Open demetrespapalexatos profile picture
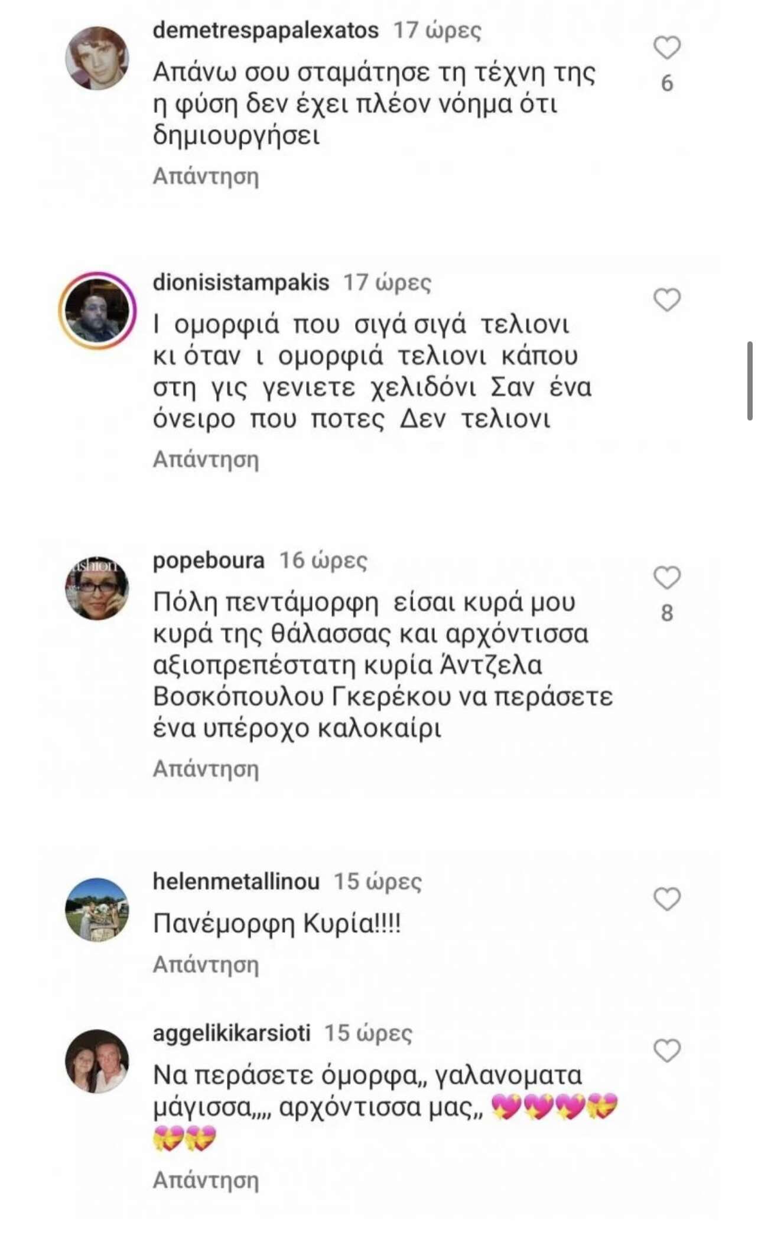 click(x=97, y=58)
